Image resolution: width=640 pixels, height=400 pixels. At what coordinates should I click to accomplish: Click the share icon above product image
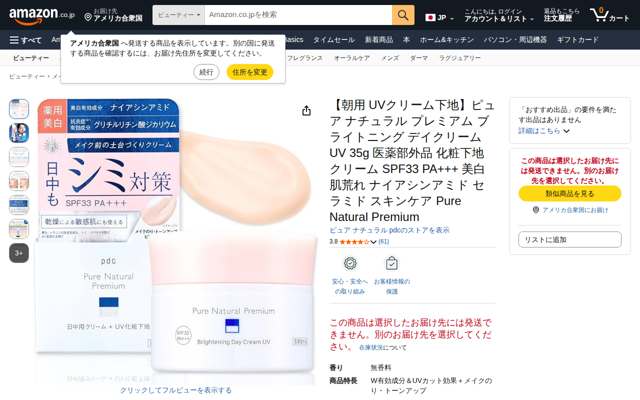pos(306,110)
